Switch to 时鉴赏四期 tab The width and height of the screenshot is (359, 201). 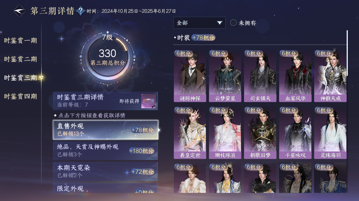click(x=20, y=96)
